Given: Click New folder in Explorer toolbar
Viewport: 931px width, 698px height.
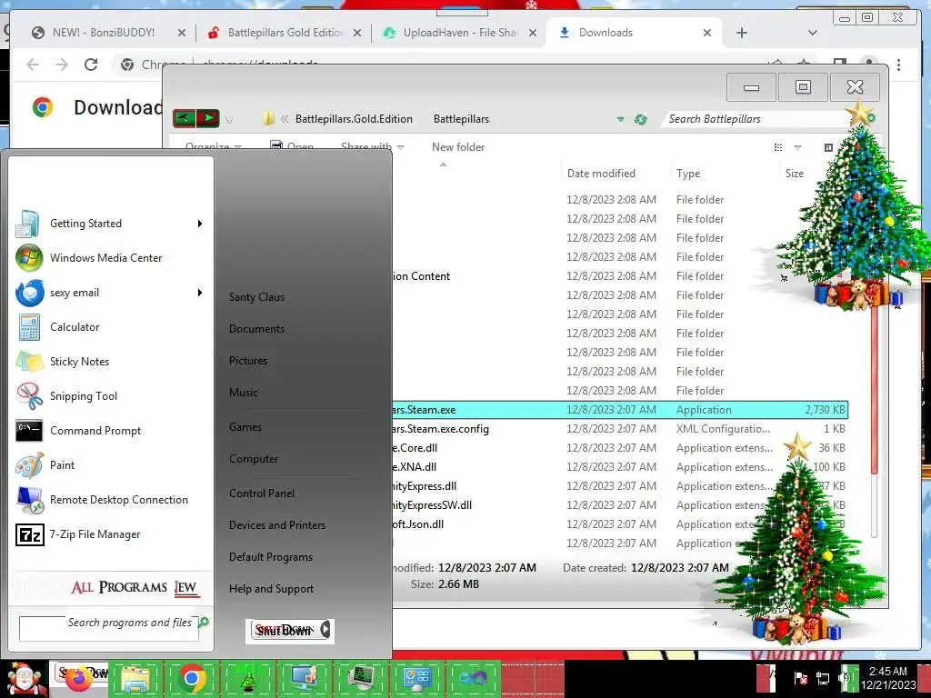Looking at the screenshot, I should (458, 147).
